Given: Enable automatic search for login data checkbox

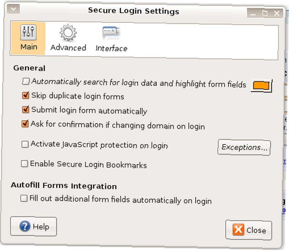Looking at the screenshot, I should click(26, 81).
